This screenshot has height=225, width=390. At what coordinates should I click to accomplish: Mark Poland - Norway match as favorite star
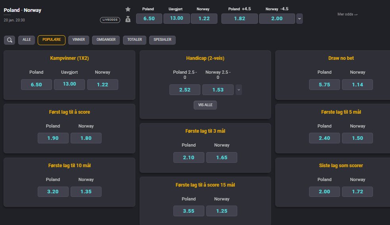(128, 9)
